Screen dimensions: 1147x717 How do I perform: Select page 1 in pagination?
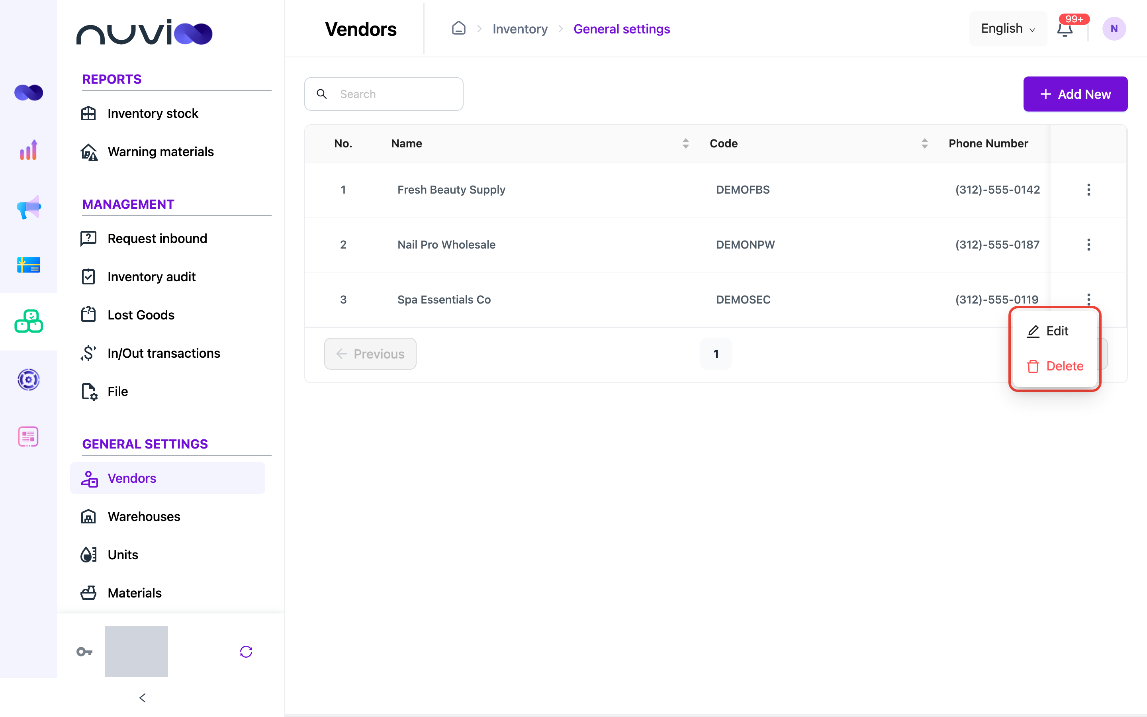pos(716,354)
